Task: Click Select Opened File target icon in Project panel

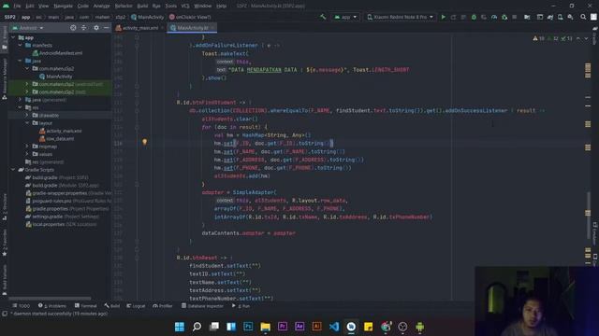Action: coord(73,28)
